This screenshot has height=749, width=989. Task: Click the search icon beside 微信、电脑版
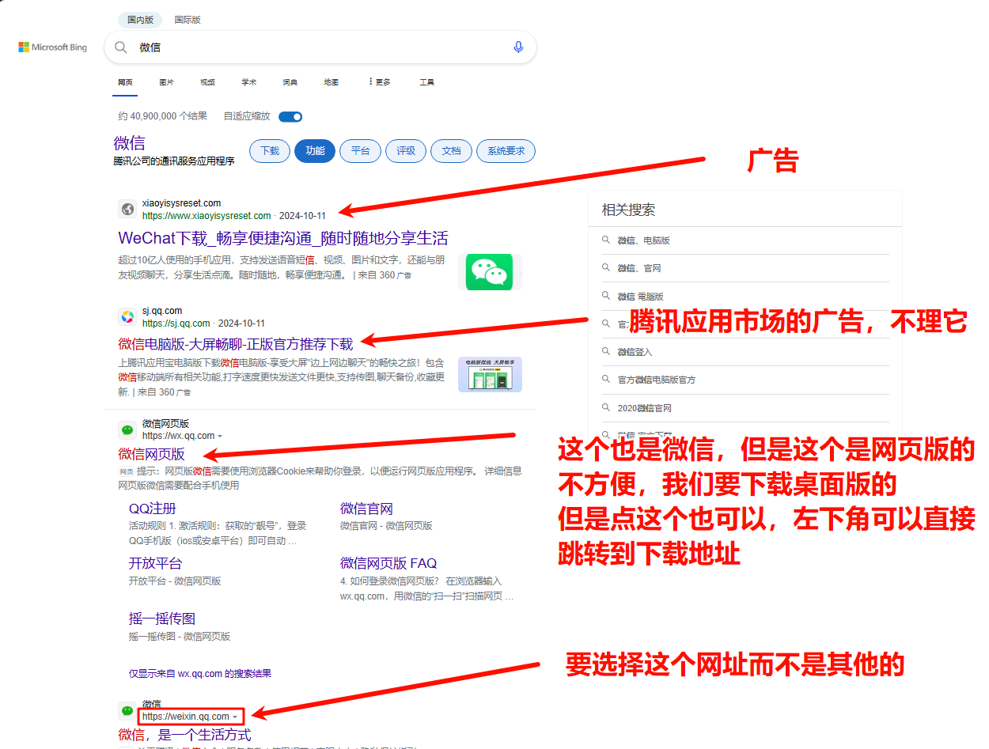[x=606, y=240]
